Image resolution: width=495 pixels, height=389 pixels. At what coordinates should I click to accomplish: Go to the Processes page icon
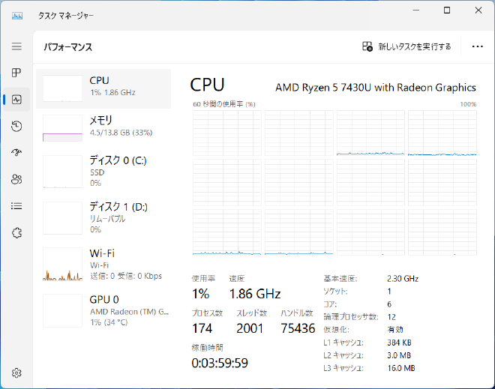tap(16, 73)
